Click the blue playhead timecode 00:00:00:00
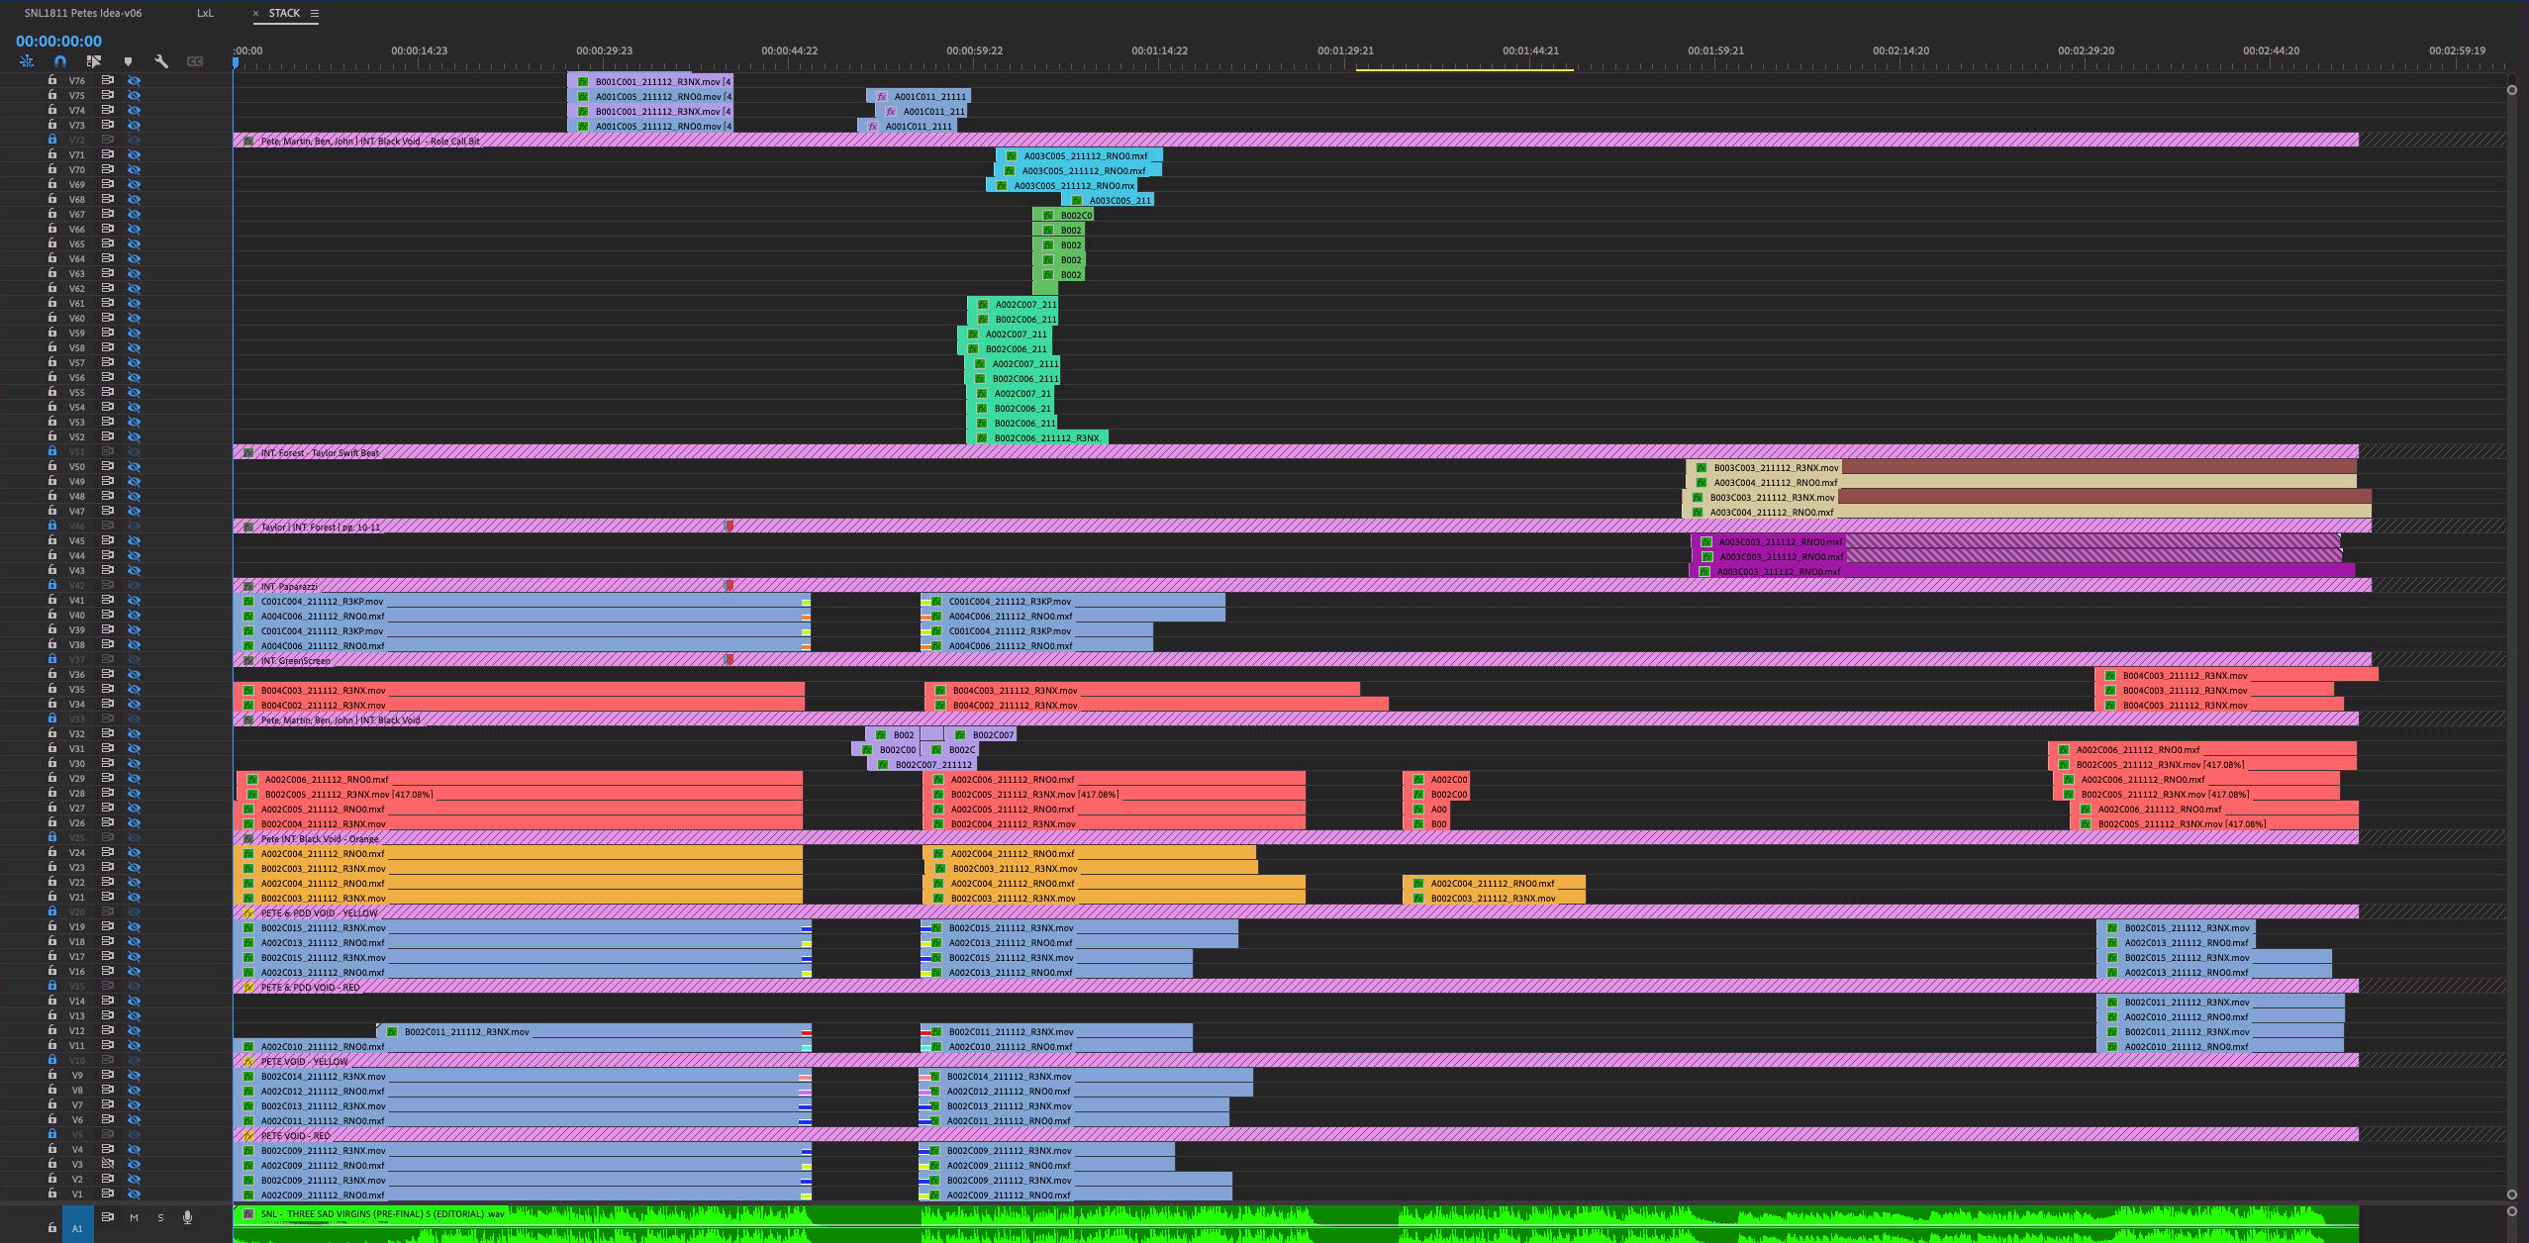The width and height of the screenshot is (2529, 1243). (58, 41)
